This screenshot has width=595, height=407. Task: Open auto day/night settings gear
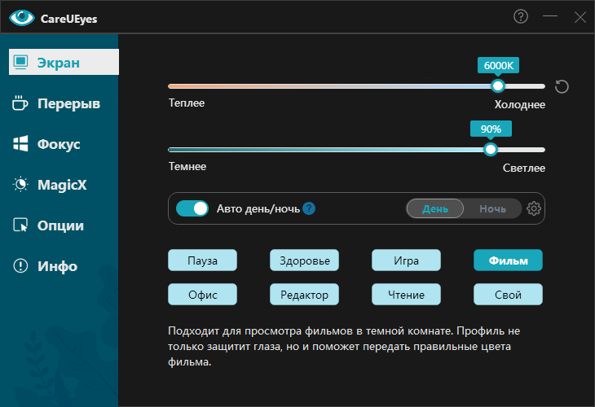pos(534,208)
